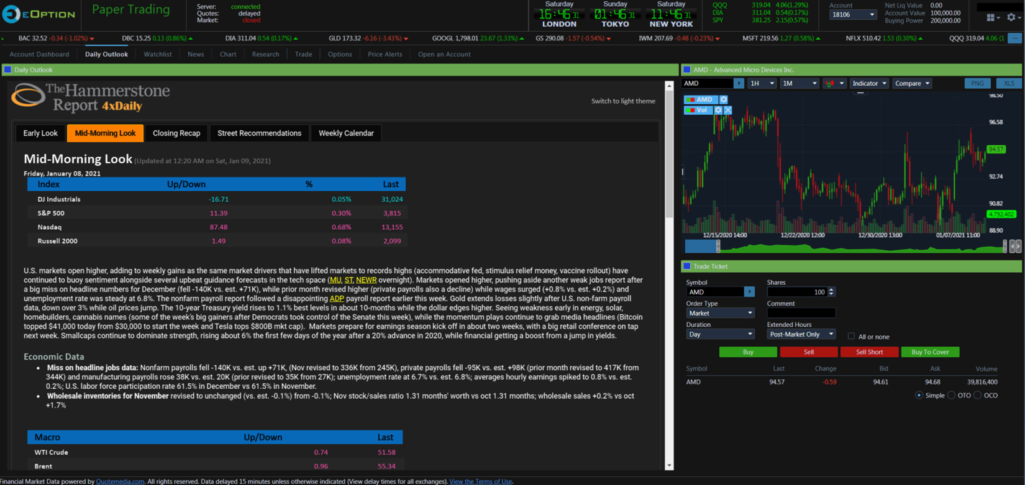This screenshot has height=485, width=1025.
Task: Click the Buy To Cover button
Action: tap(930, 352)
